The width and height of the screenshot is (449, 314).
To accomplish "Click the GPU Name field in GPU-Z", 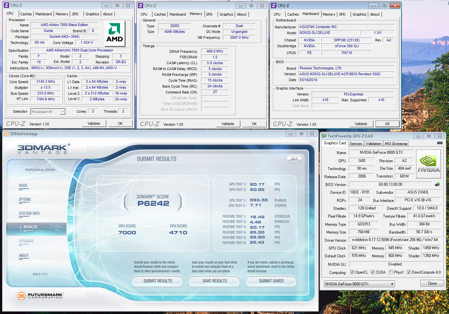I will (x=381, y=152).
